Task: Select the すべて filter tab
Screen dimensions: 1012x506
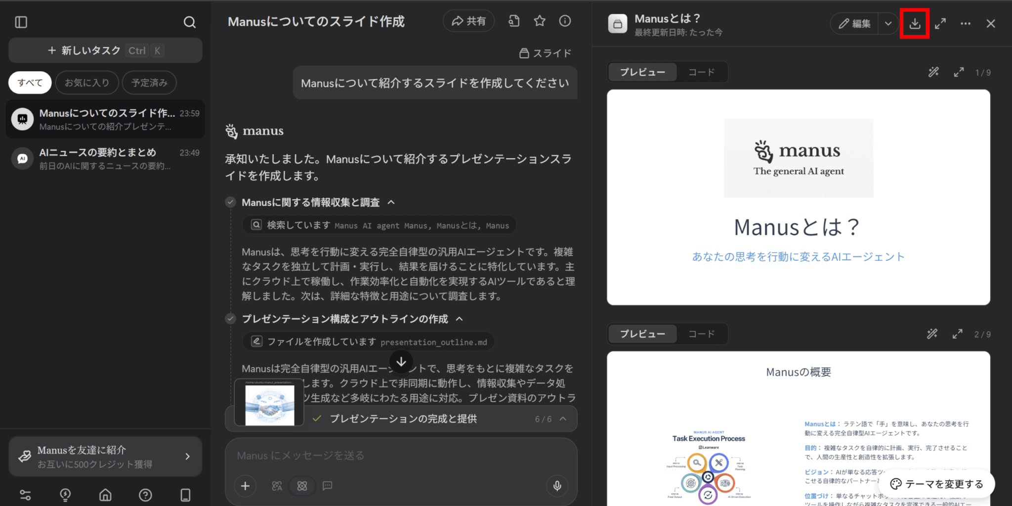Action: pyautogui.click(x=30, y=83)
